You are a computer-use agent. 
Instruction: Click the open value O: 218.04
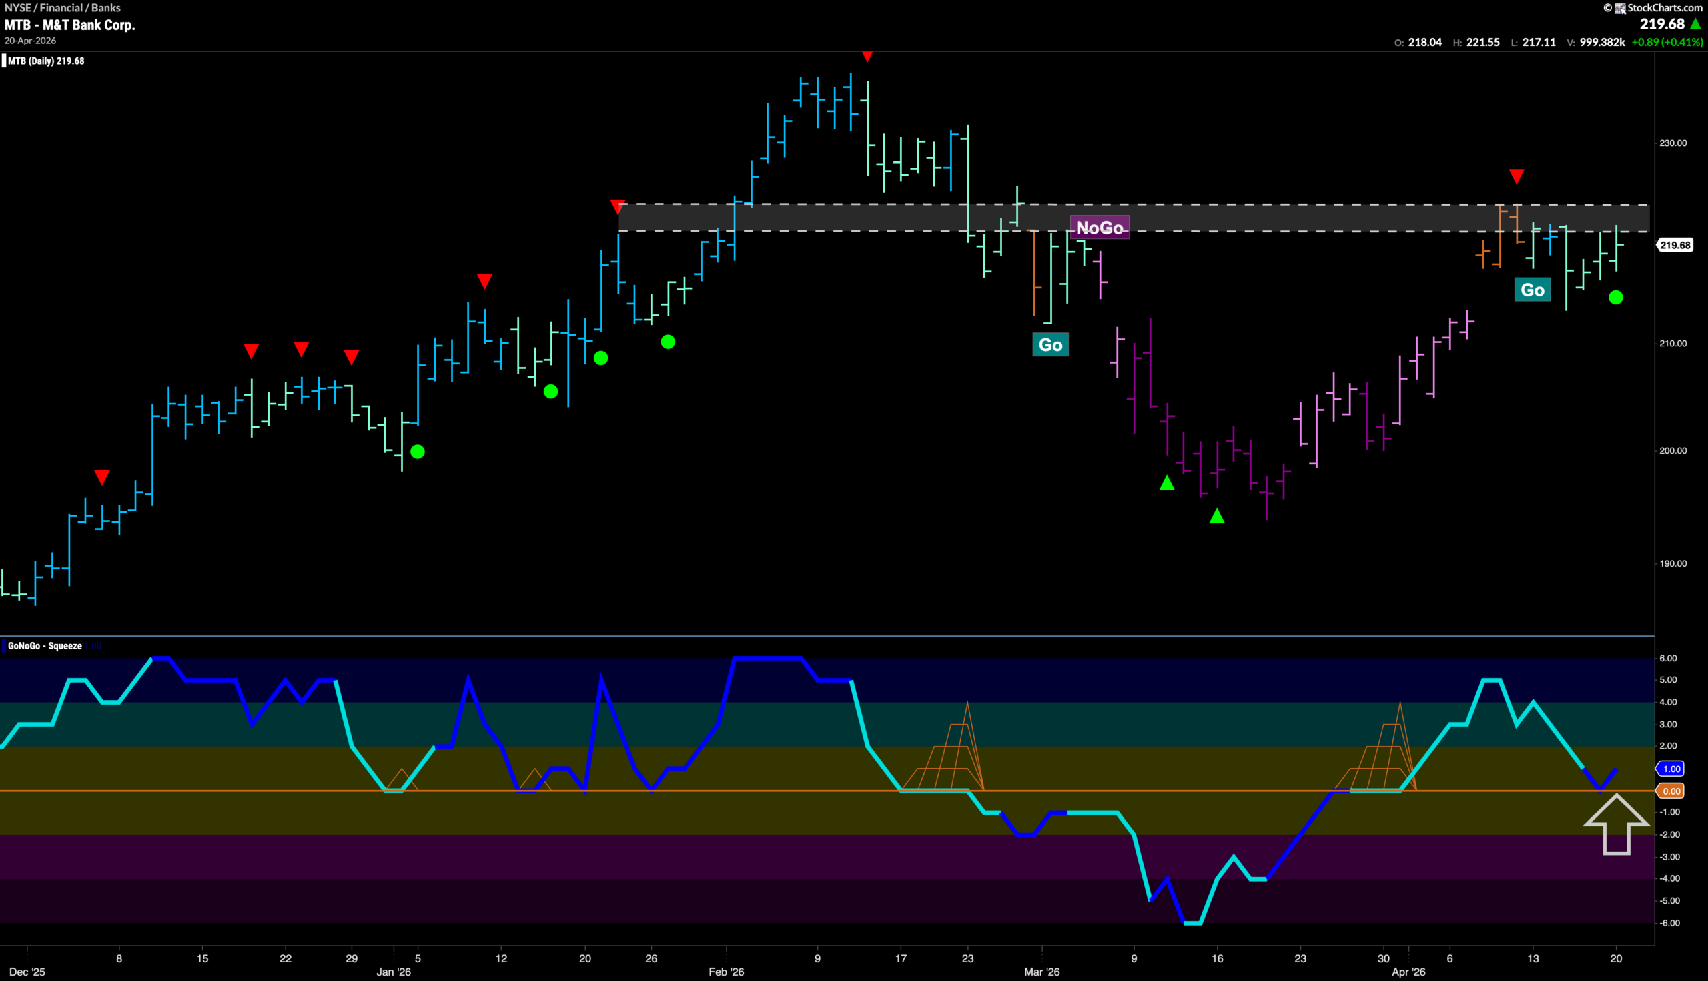coord(1418,42)
